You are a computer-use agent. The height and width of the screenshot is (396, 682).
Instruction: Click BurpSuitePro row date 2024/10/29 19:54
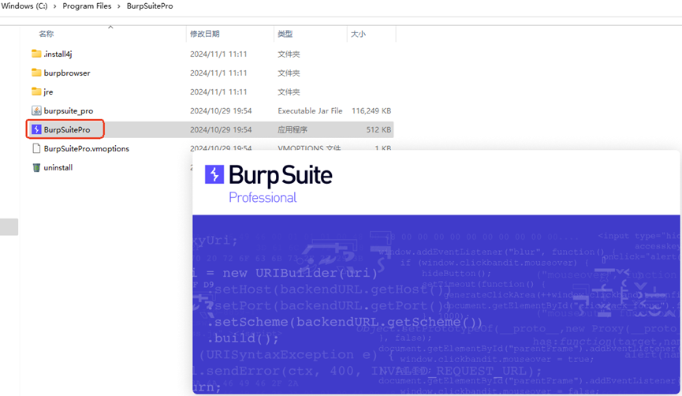(x=221, y=129)
